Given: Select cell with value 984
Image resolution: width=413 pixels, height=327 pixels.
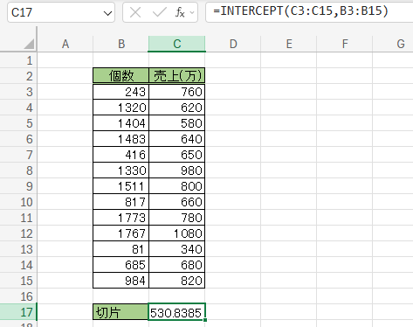Looking at the screenshot, I should (121, 281).
